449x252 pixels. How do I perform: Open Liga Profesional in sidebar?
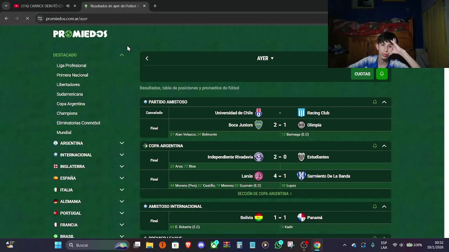(x=71, y=65)
